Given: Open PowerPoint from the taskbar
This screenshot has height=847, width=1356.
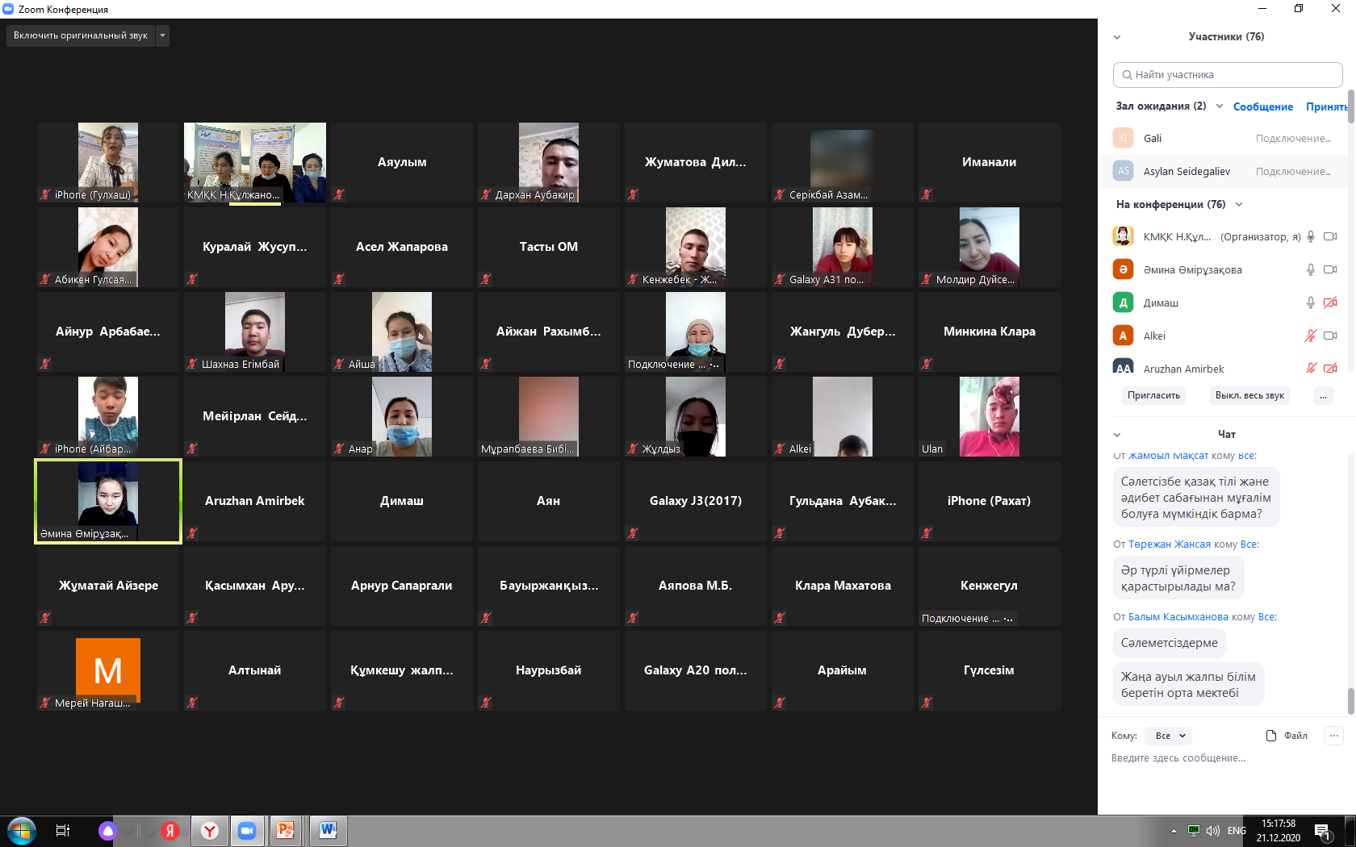Looking at the screenshot, I should tap(285, 830).
